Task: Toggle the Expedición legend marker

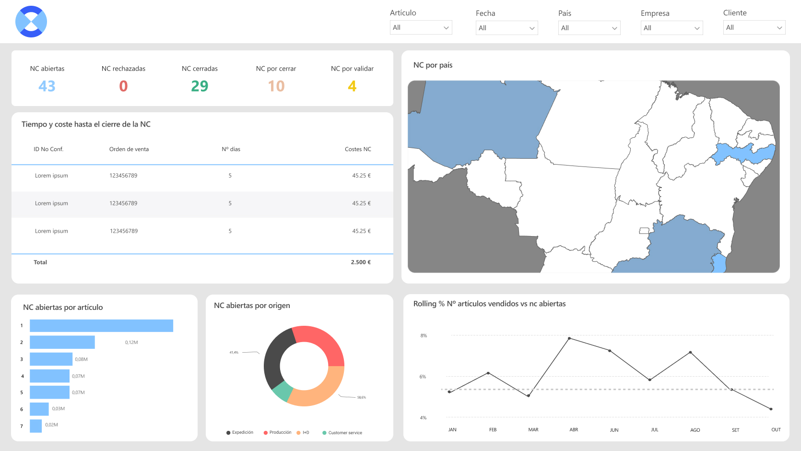Action: [228, 433]
